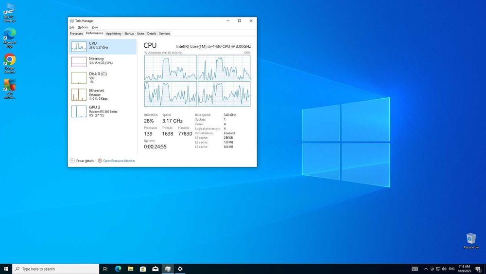Select Microsoft Edge desktop icon
The height and width of the screenshot is (274, 486).
9,38
